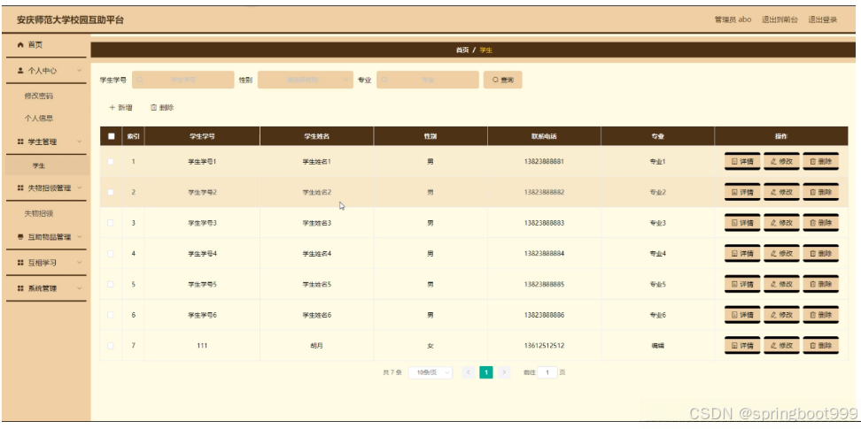Screen dimensions: 861x429
Task: Go to previous page arrow in pagination
Action: point(469,372)
